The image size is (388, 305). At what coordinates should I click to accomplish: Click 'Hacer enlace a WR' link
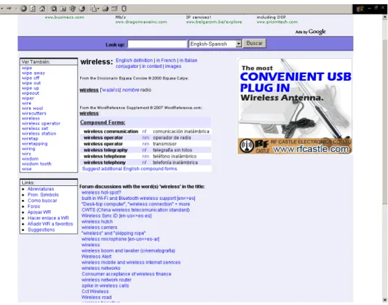point(48,218)
